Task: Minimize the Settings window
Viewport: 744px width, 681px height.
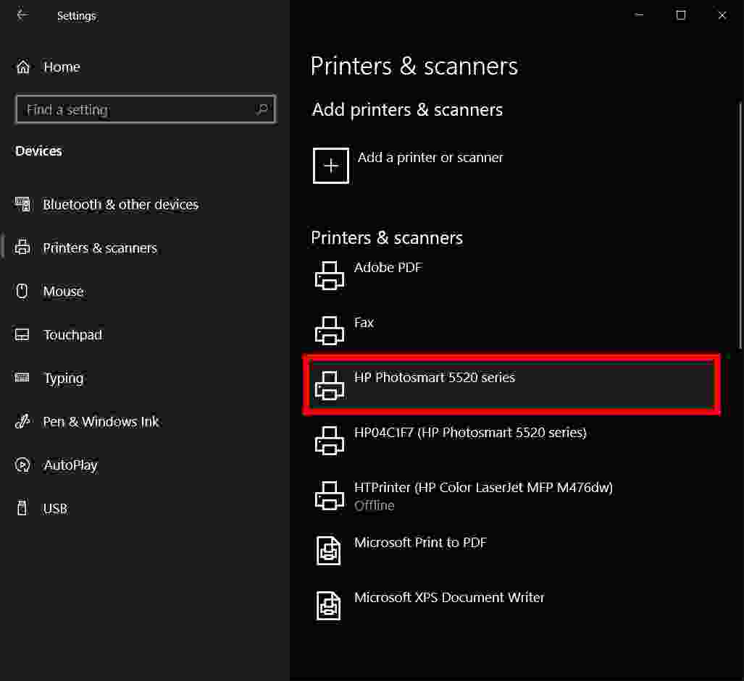Action: (639, 15)
